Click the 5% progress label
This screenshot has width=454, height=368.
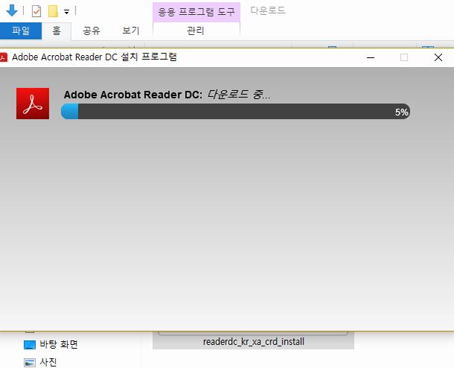(402, 112)
